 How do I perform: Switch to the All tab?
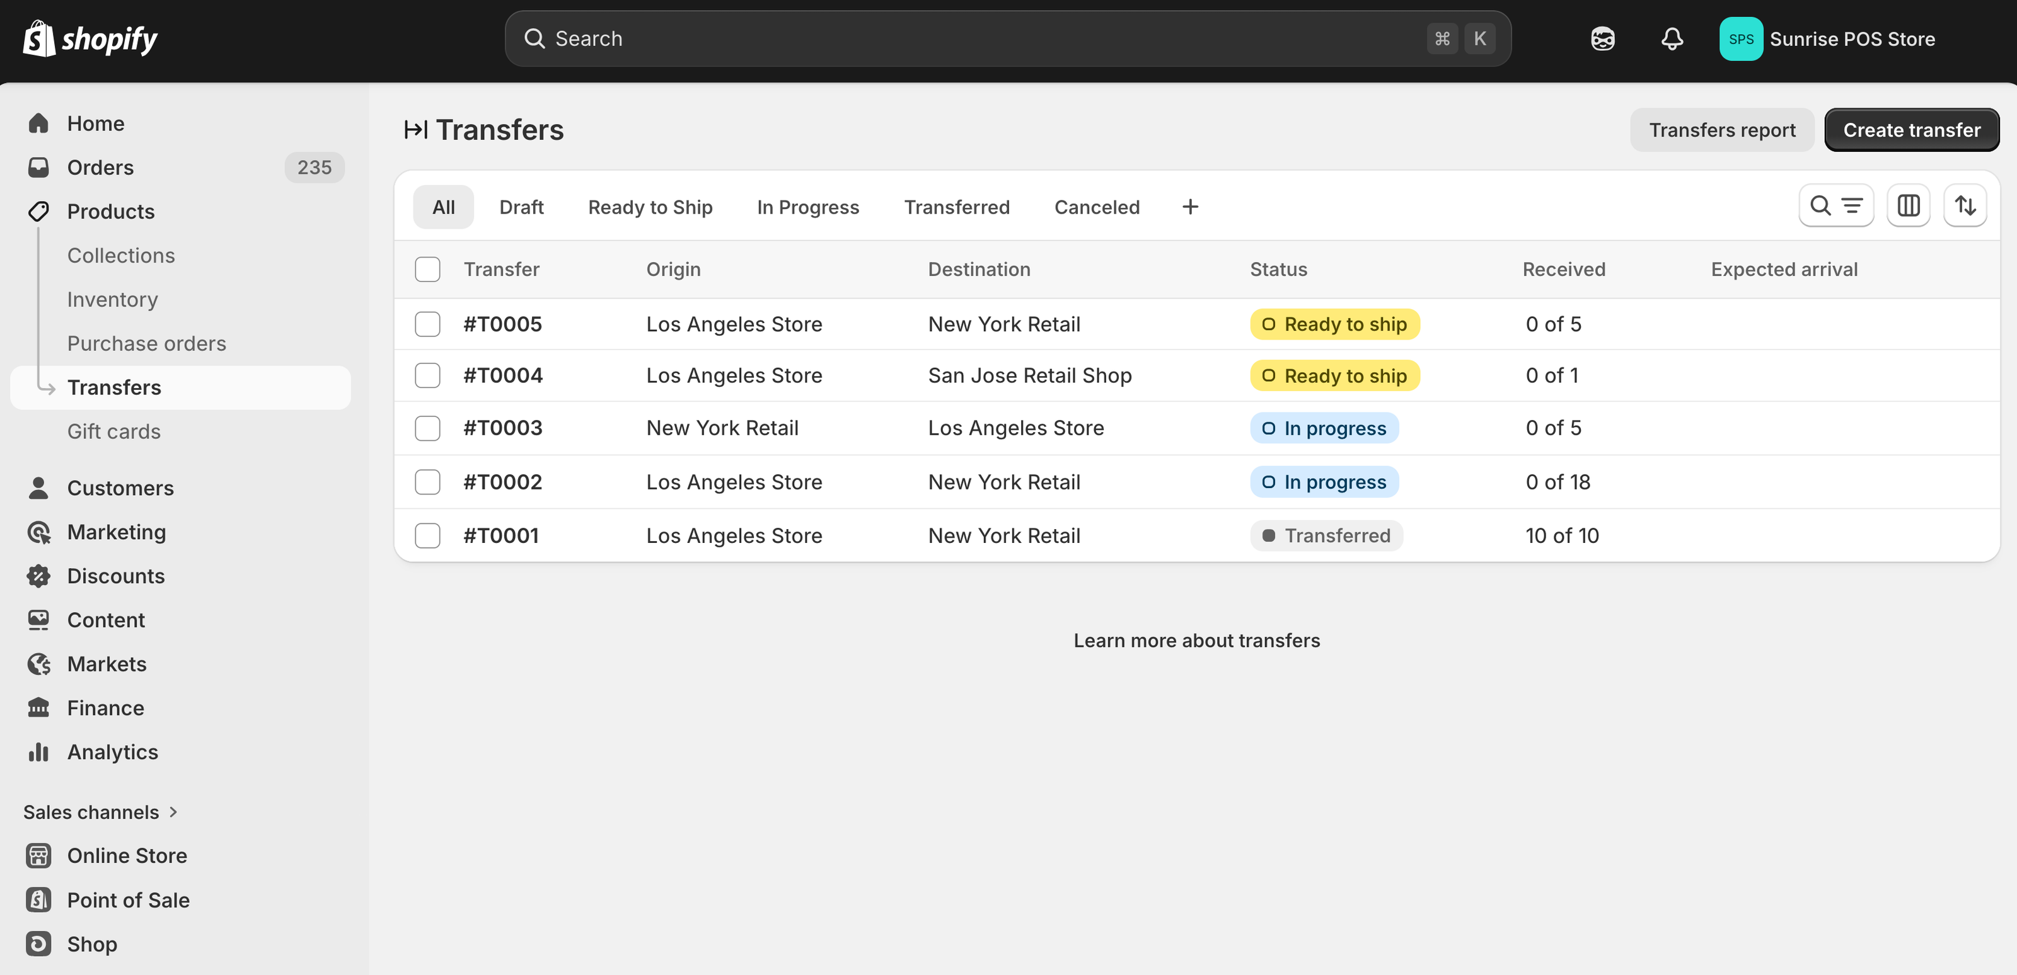(x=443, y=207)
